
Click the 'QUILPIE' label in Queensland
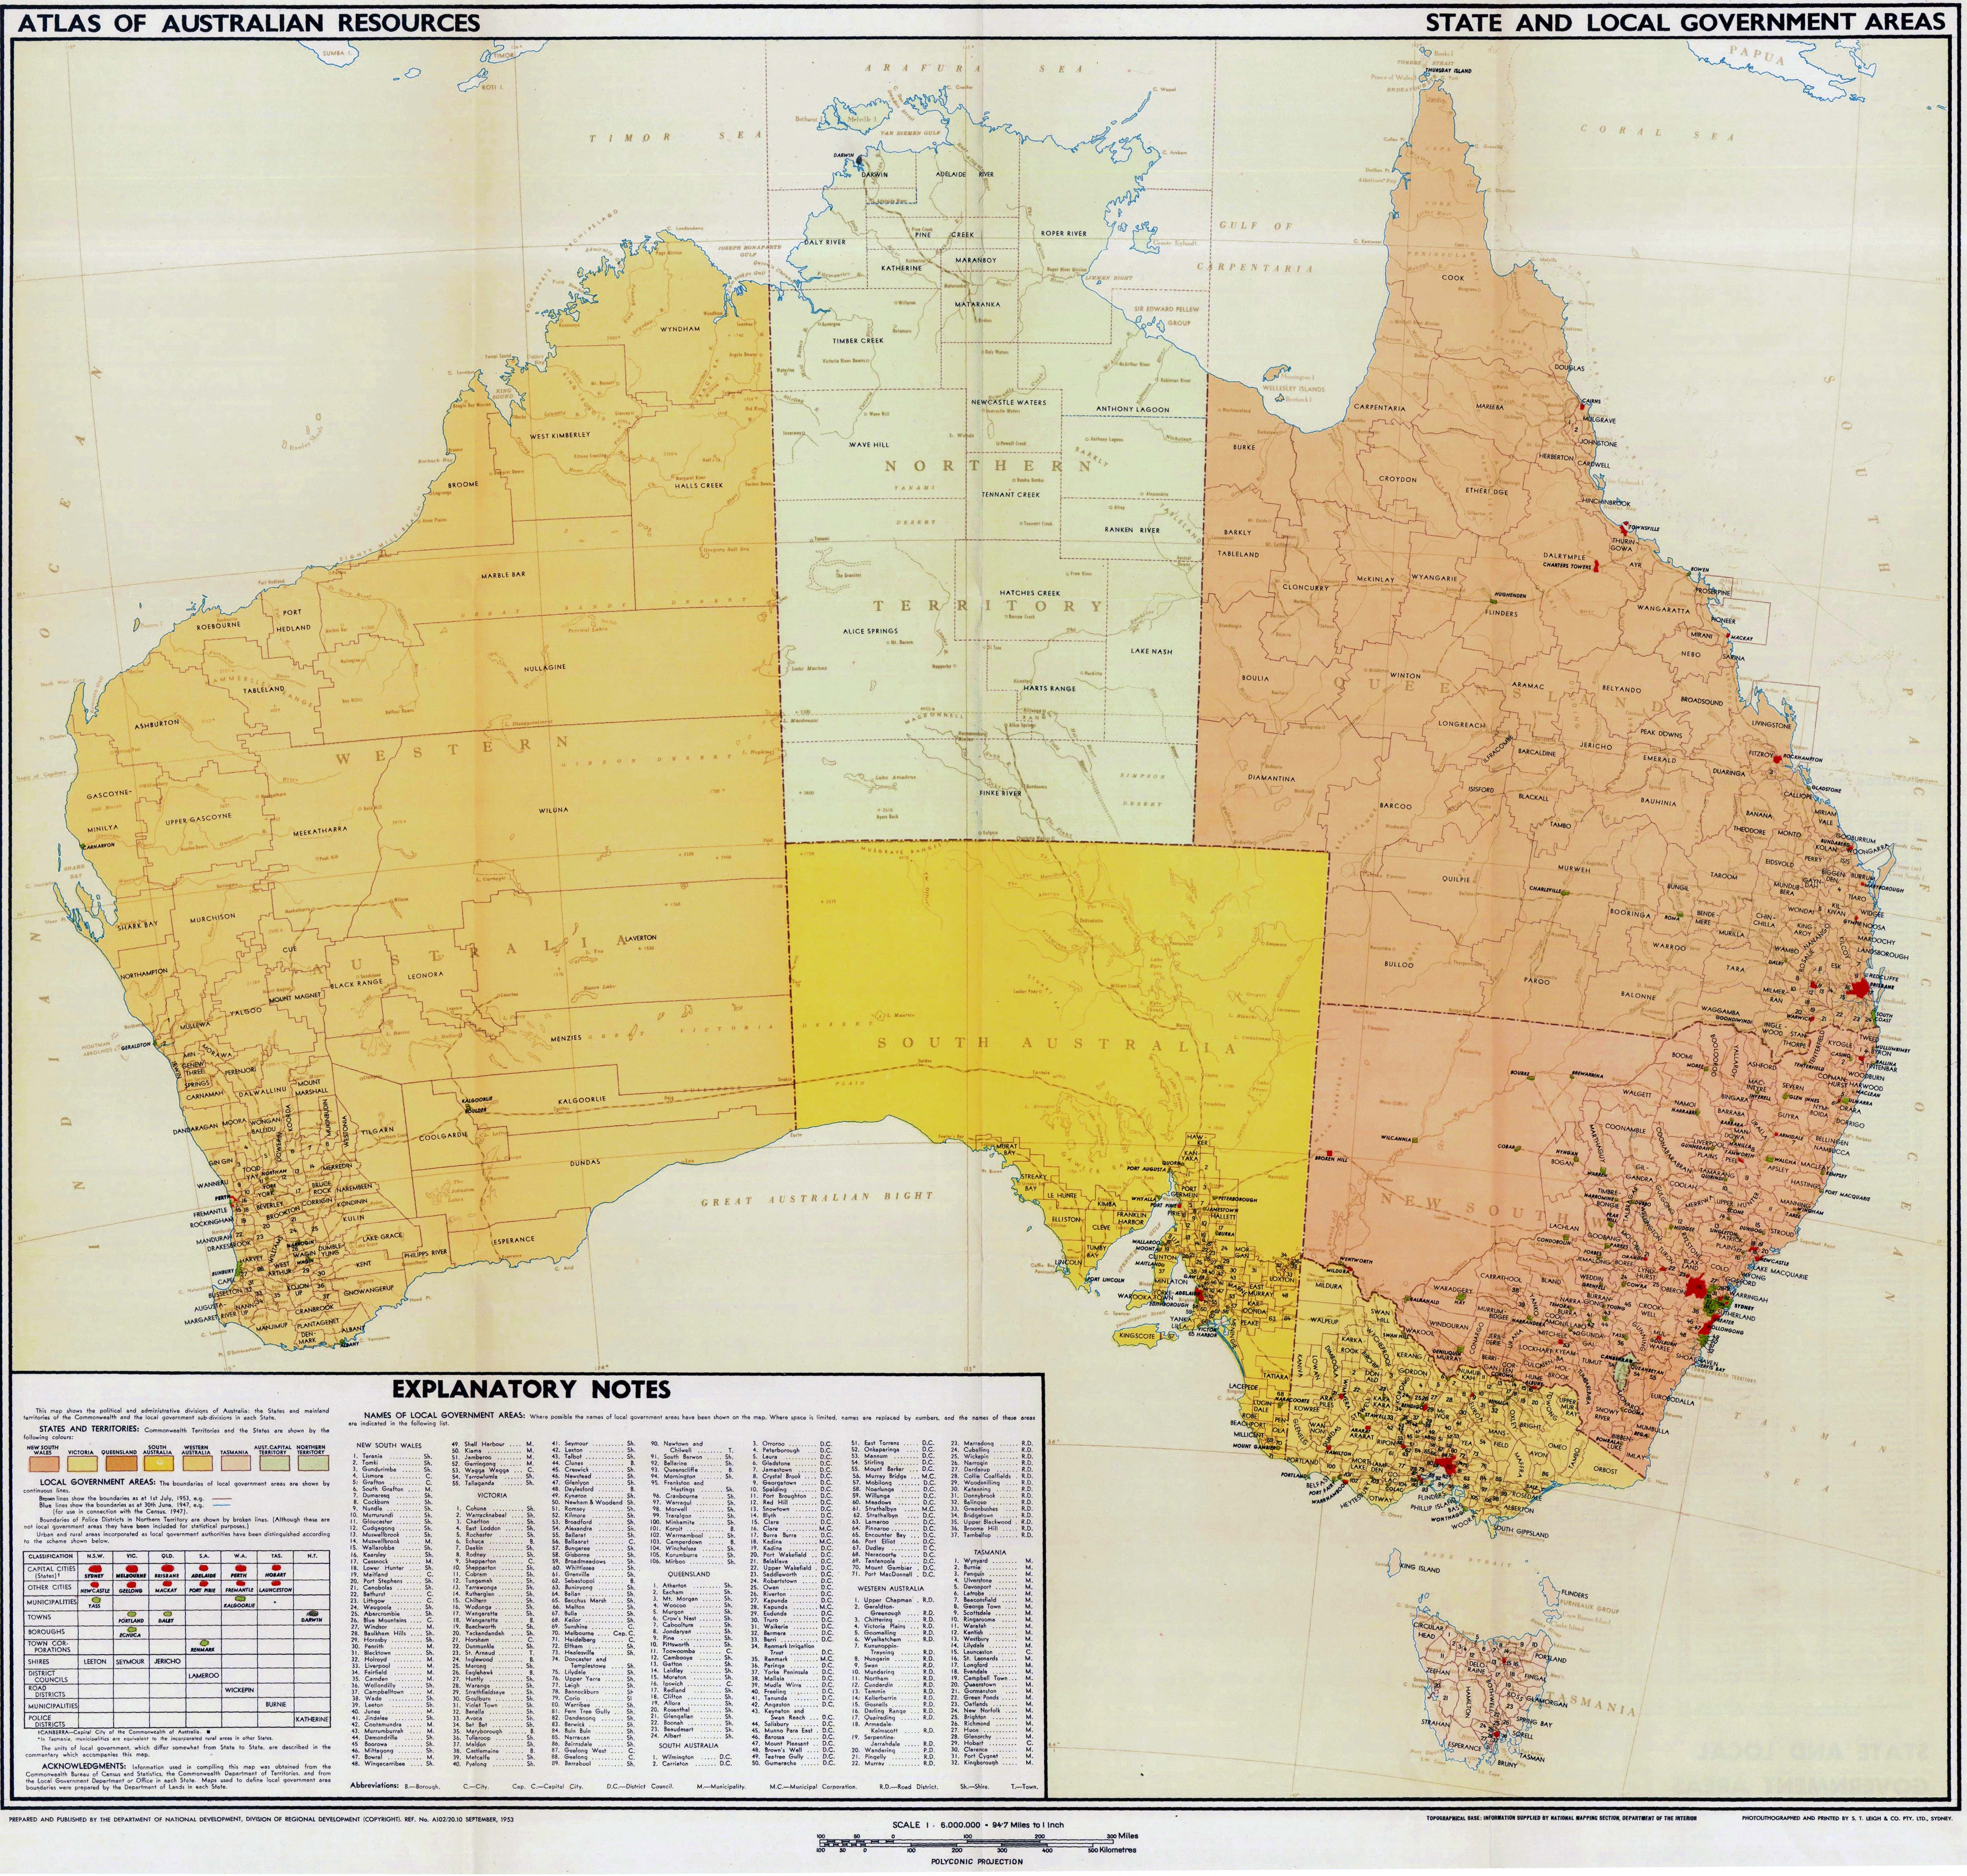click(x=1456, y=879)
